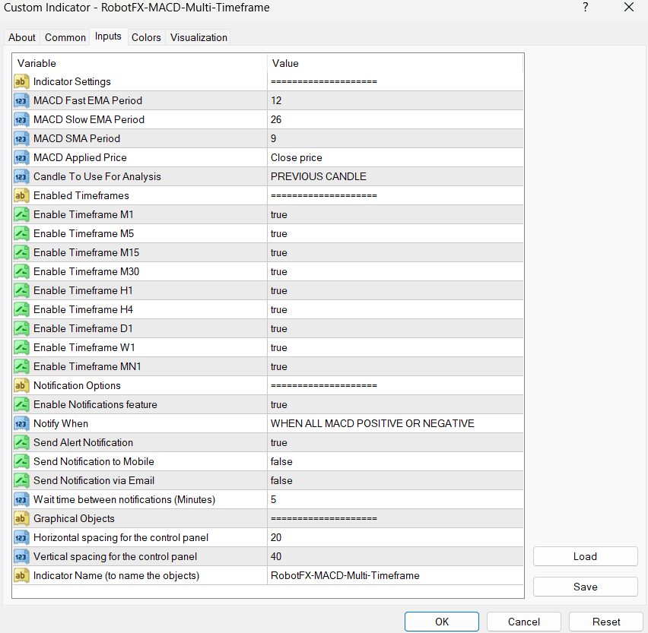Switch to the Common tab

(x=65, y=37)
